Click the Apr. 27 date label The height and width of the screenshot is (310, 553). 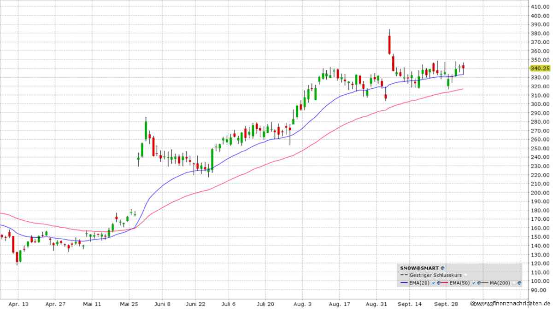56,304
